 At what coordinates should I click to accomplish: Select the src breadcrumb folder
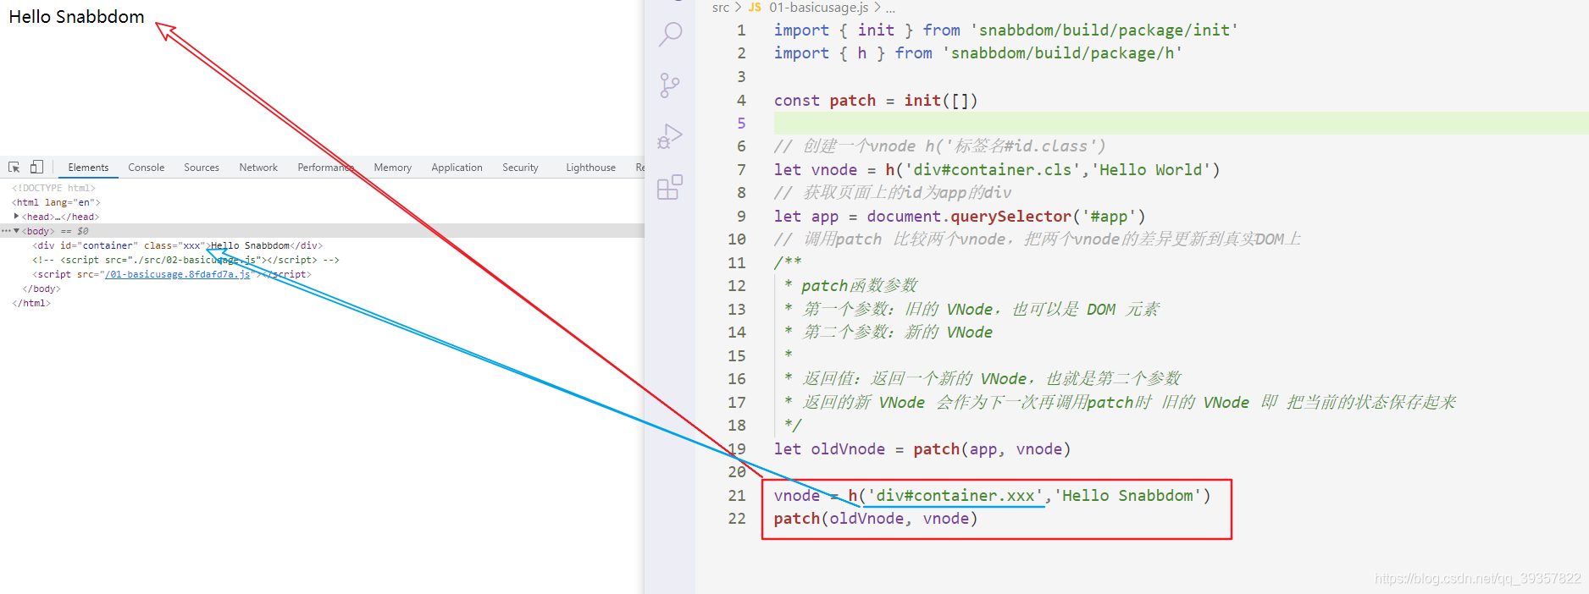pos(721,8)
